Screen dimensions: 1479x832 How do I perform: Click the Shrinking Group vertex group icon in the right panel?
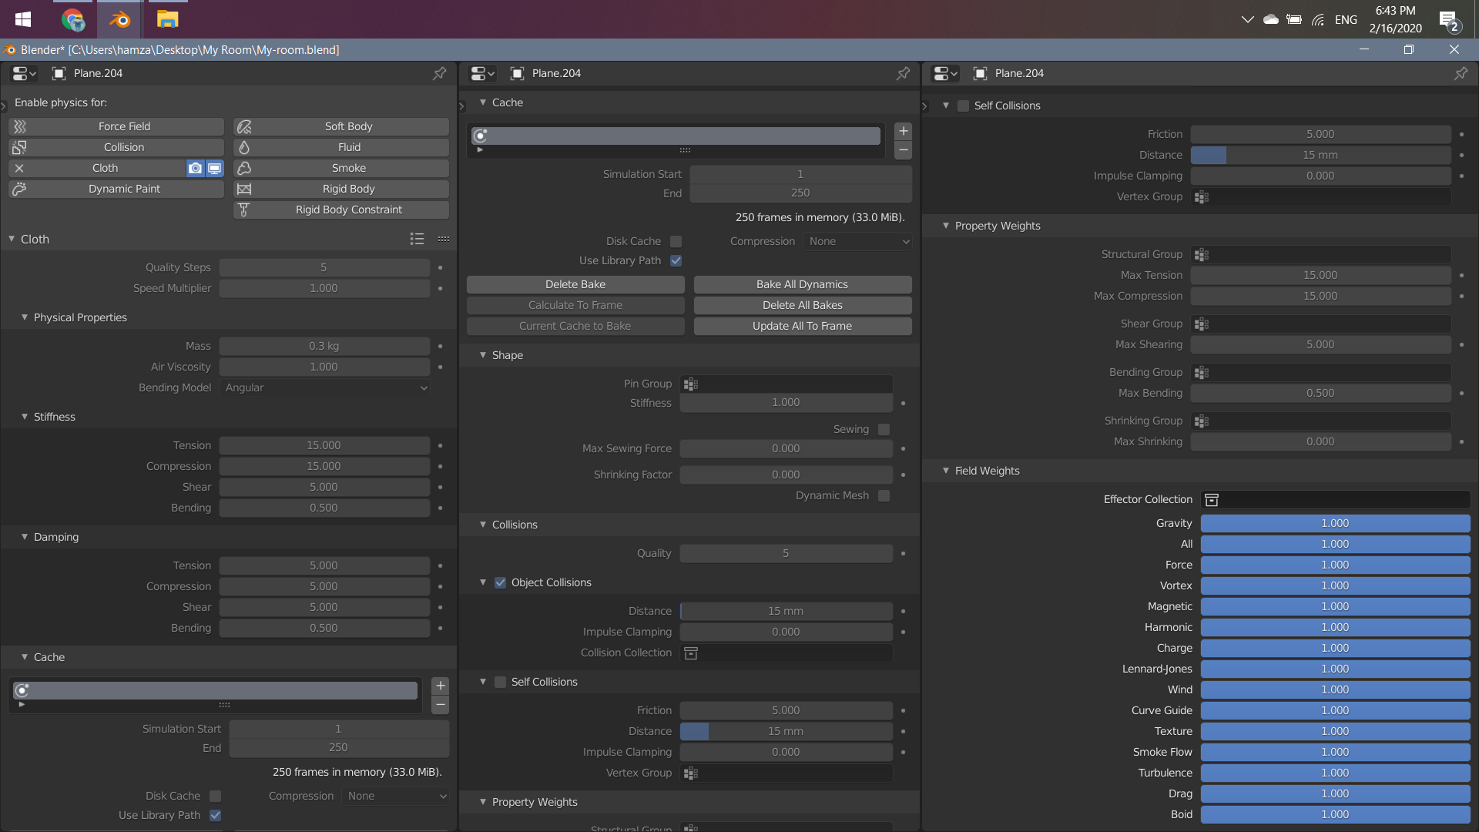coord(1202,421)
